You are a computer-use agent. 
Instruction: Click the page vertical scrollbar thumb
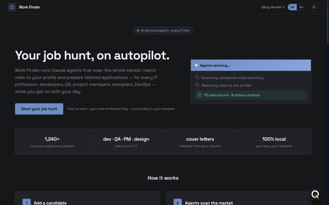[x=328, y=22]
